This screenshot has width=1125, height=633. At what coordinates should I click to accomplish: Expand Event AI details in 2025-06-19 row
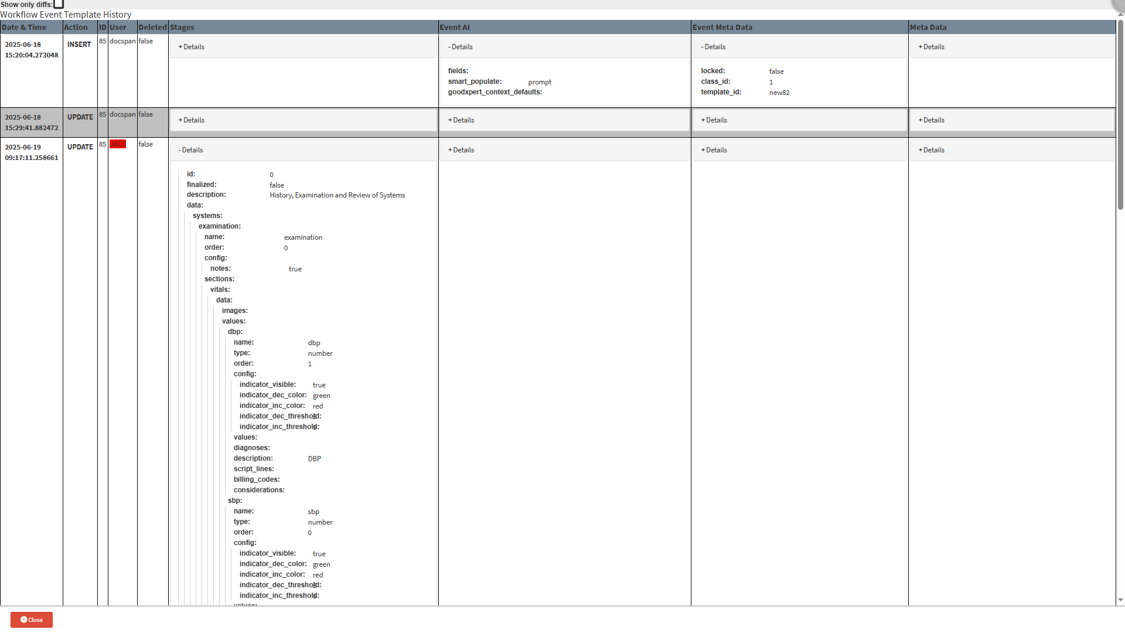pos(461,150)
